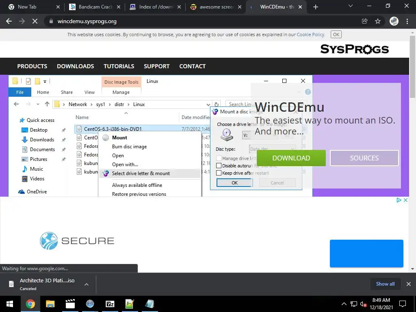Click the browser forward arrow
This screenshot has height=312, width=416.
click(x=22, y=21)
